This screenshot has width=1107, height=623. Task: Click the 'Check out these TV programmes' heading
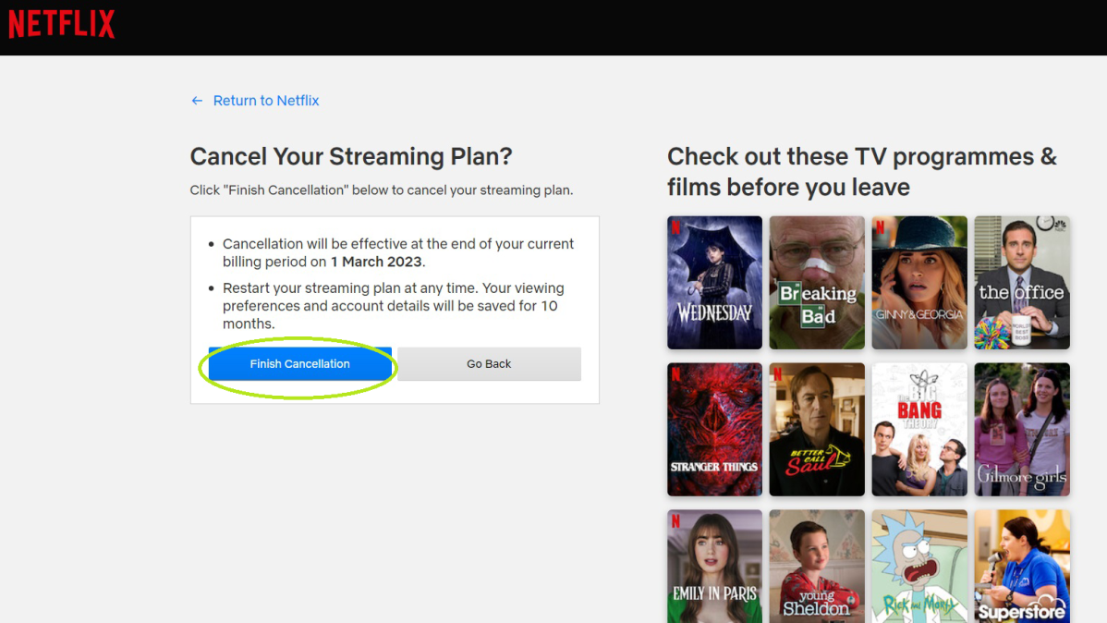[x=862, y=172]
